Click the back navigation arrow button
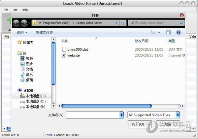 16,23
